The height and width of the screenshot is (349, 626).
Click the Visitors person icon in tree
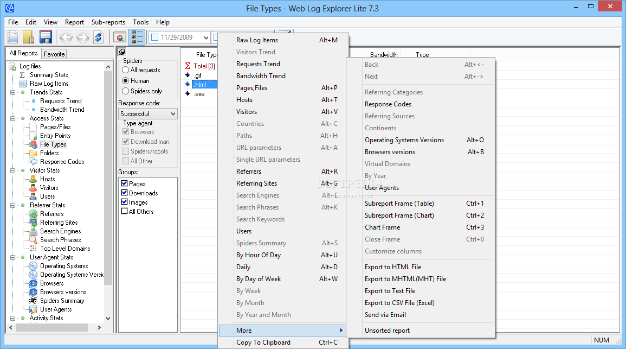[33, 188]
